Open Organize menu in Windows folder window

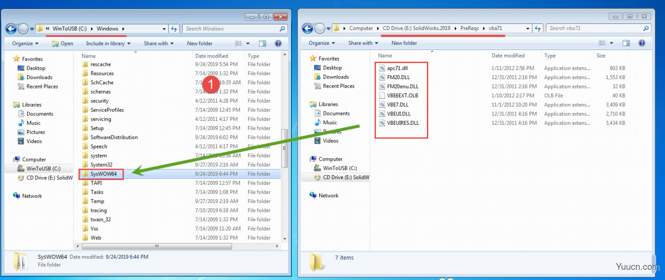click(x=25, y=43)
